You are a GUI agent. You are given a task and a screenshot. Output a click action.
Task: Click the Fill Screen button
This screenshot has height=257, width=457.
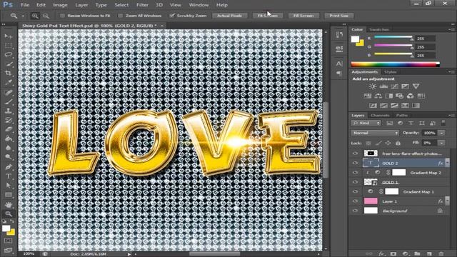[303, 16]
